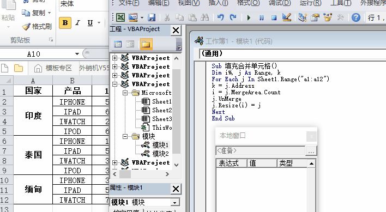Undo the last edit in VBA editor
Image resolution: width=386 pixels, height=212 pixels.
click(x=220, y=17)
